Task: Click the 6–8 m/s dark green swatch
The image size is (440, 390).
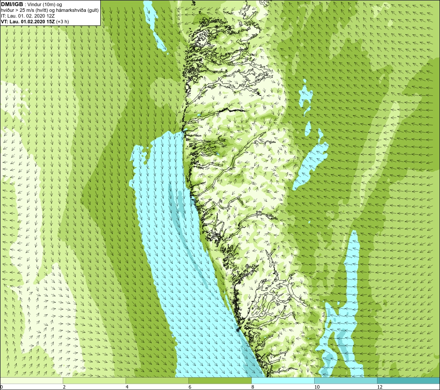Action: click(x=220, y=380)
